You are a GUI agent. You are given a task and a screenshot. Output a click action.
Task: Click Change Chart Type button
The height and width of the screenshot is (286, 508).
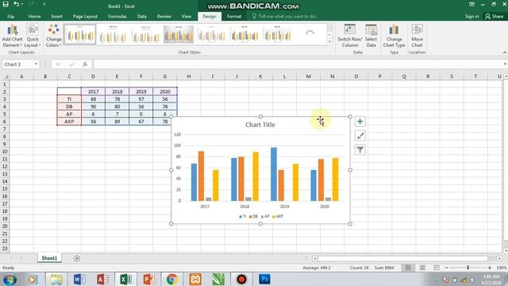(394, 36)
